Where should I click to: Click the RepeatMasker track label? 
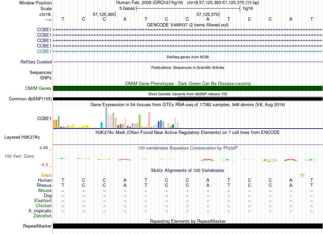(x=37, y=226)
